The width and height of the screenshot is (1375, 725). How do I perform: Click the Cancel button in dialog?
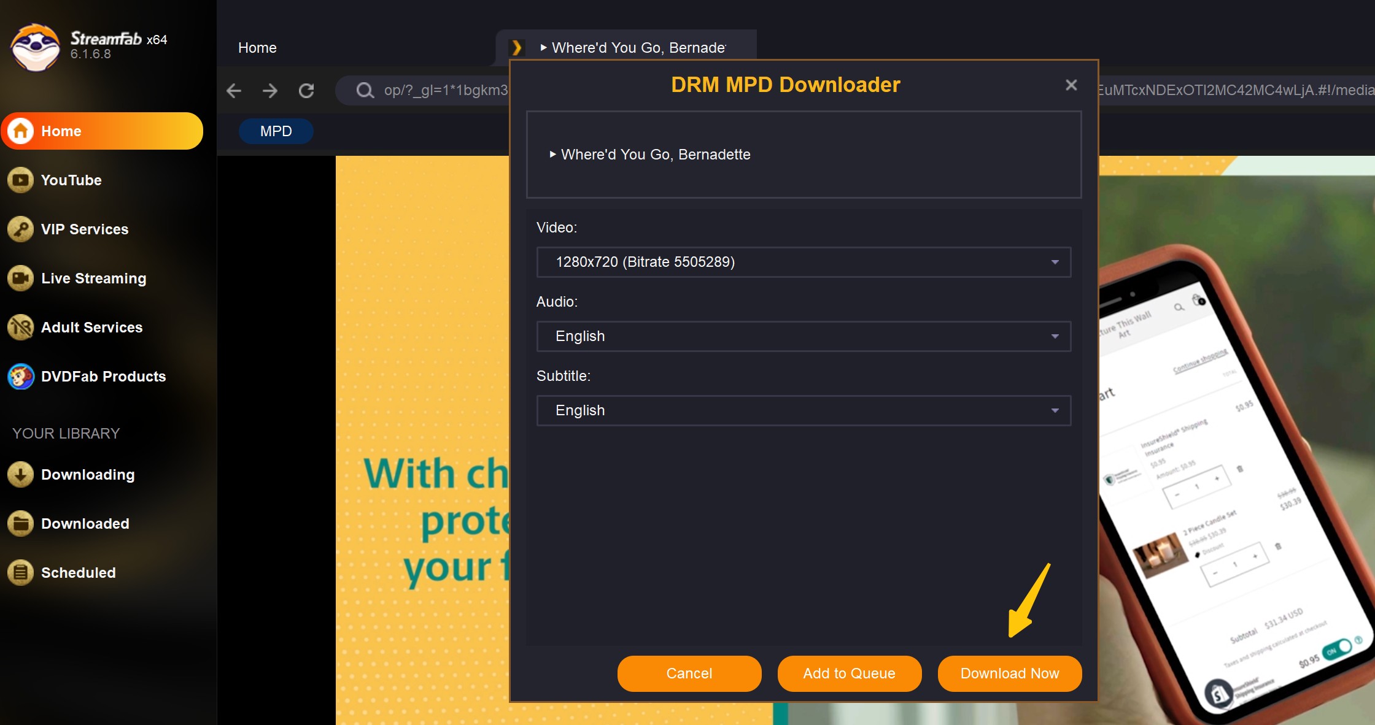(x=689, y=672)
